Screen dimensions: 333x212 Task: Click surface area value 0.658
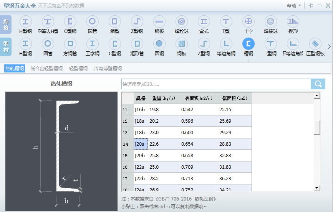tap(199, 155)
